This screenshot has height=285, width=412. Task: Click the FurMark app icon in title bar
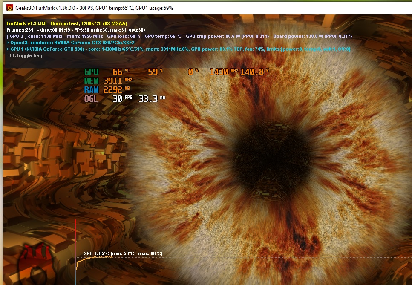coord(10,8)
